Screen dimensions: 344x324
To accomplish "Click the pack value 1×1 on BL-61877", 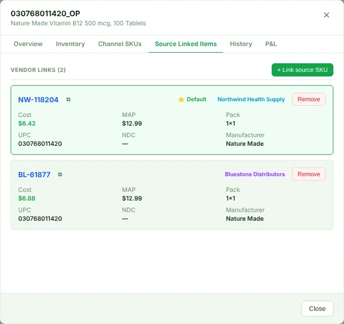I will coord(231,198).
